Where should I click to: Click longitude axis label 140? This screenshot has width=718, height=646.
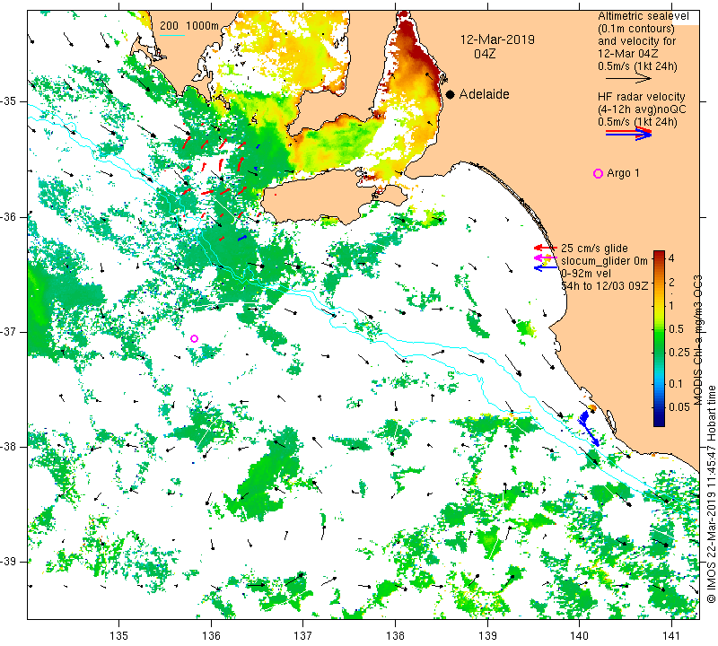click(579, 635)
